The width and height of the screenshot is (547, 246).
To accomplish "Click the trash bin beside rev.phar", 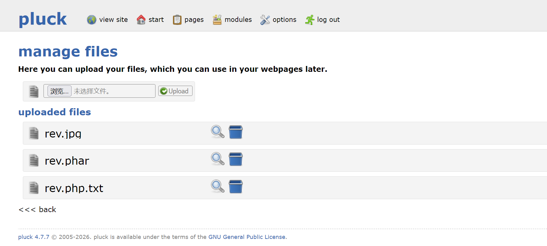I will [x=236, y=159].
